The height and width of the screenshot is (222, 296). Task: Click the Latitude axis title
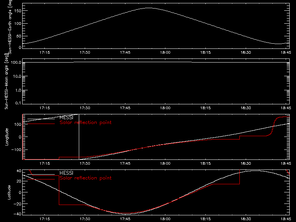coord(9,192)
